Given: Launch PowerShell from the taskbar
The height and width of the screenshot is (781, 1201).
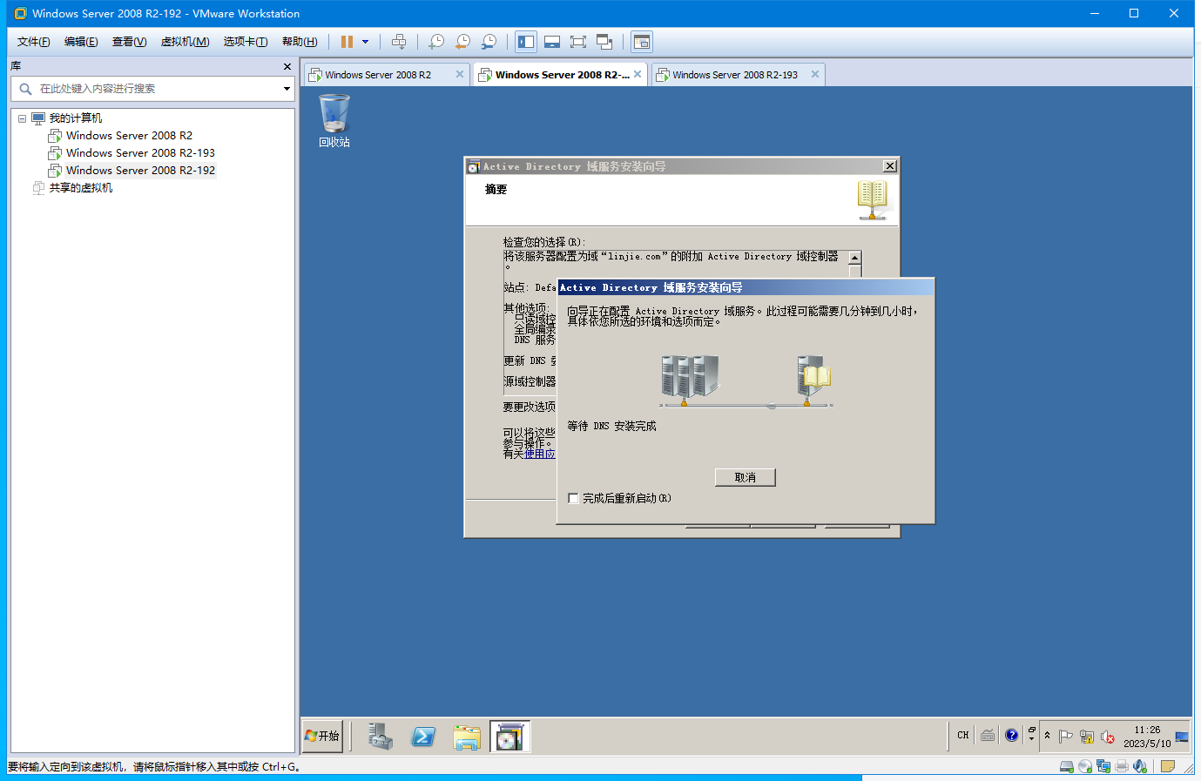Looking at the screenshot, I should tap(423, 737).
